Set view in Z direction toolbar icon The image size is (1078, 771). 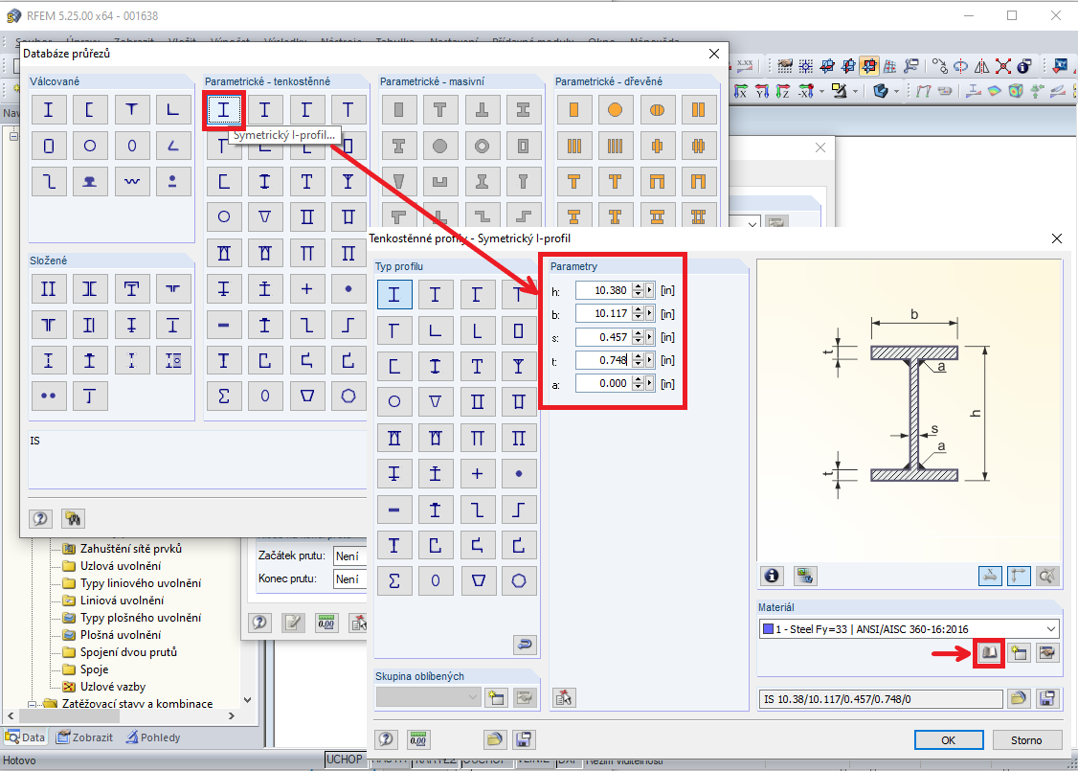[783, 91]
